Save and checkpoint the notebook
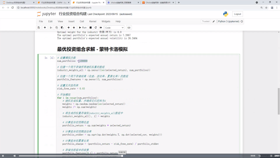This screenshot has height=158, width=280. coord(39,28)
